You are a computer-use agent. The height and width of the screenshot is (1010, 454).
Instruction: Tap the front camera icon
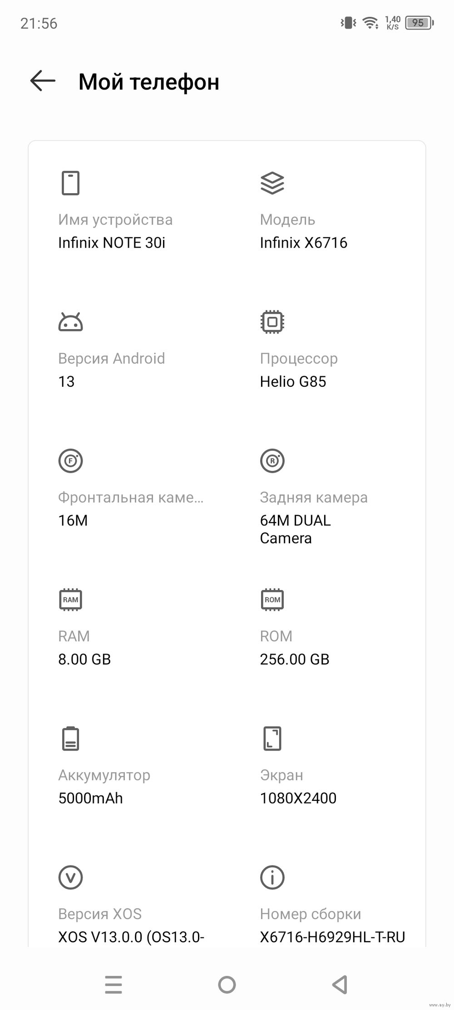tap(70, 461)
